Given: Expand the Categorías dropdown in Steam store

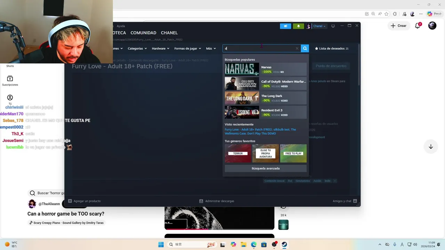Looking at the screenshot, I should 137,49.
